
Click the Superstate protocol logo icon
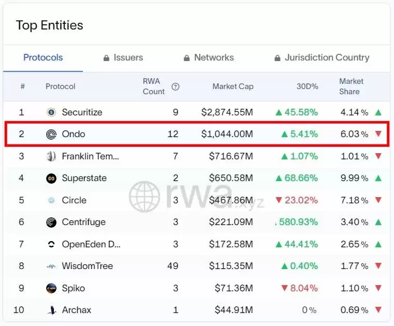click(x=51, y=179)
